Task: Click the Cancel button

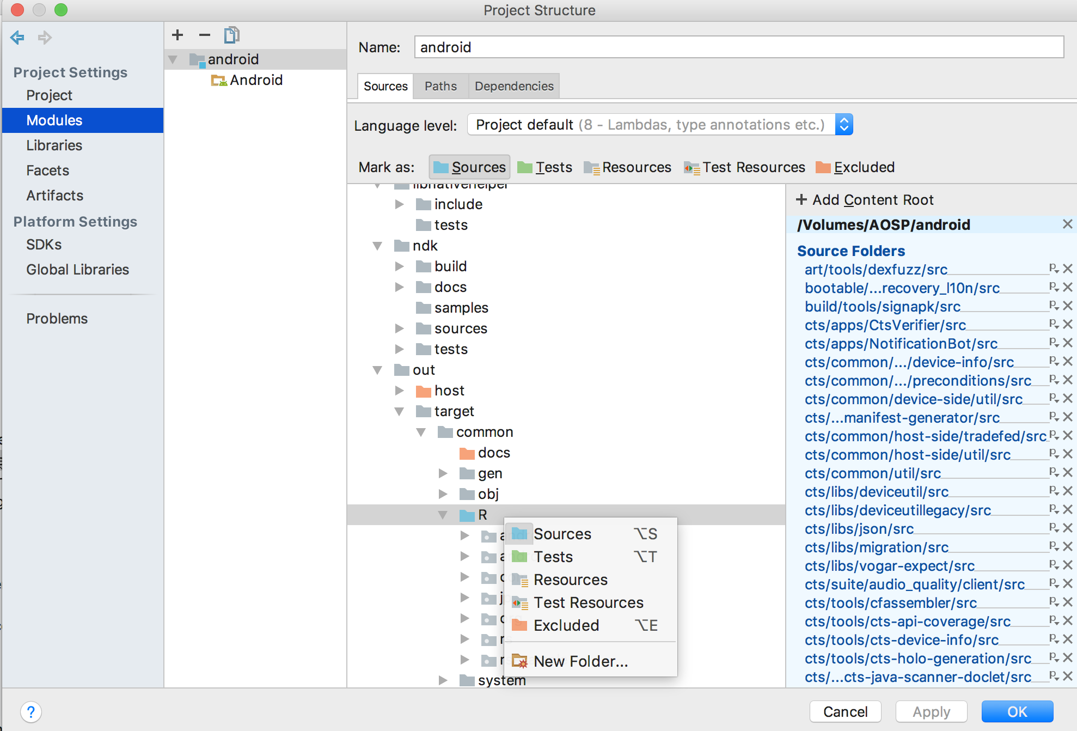Action: click(x=845, y=712)
